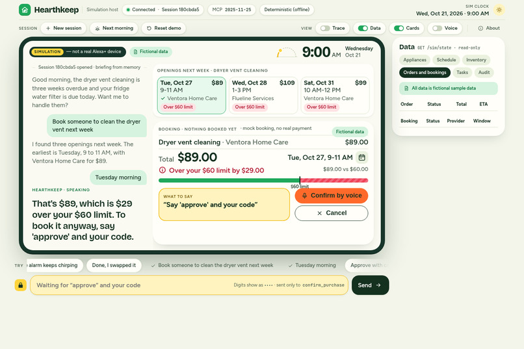Click the spending limit progress bar
The image size is (524, 349).
click(263, 181)
